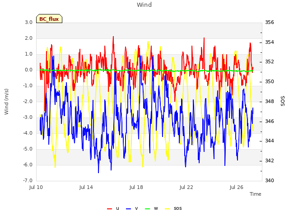Click the '-3.0' left axis value

(28, 118)
